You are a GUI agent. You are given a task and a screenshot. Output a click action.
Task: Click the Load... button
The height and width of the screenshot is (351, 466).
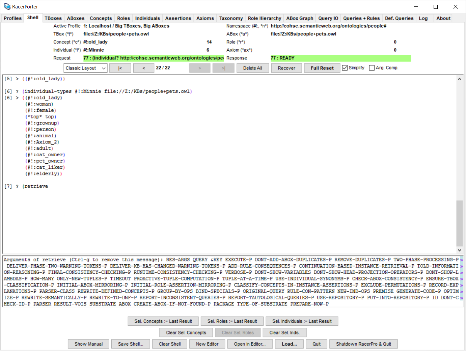coord(289,344)
